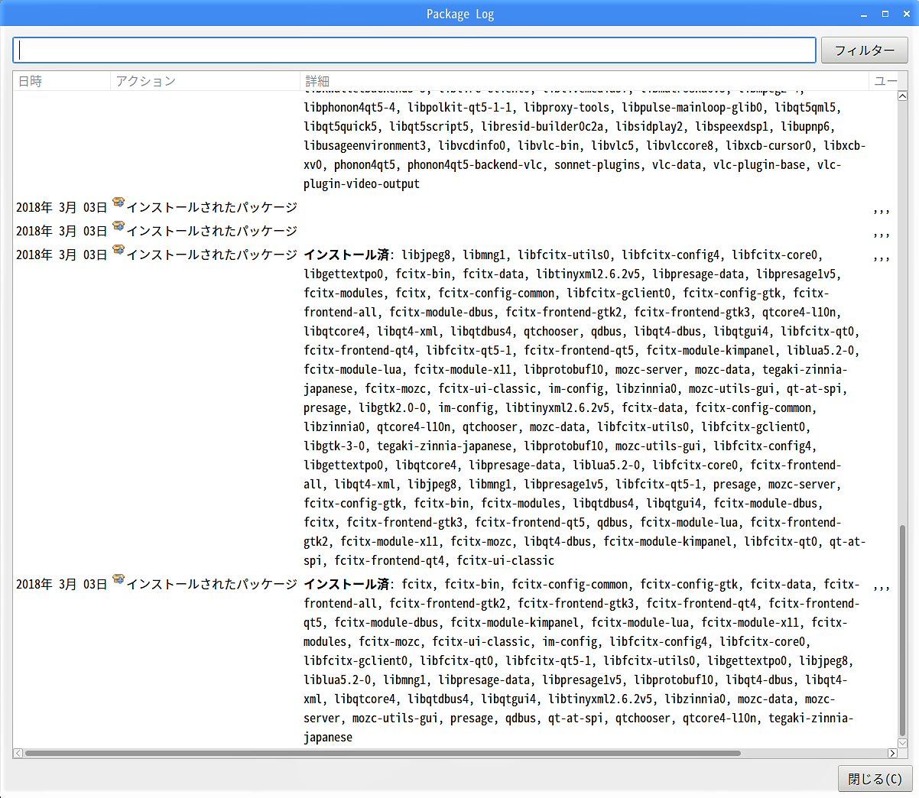Minimize the Package Log window
Image resolution: width=919 pixels, height=798 pixels.
pyautogui.click(x=864, y=15)
